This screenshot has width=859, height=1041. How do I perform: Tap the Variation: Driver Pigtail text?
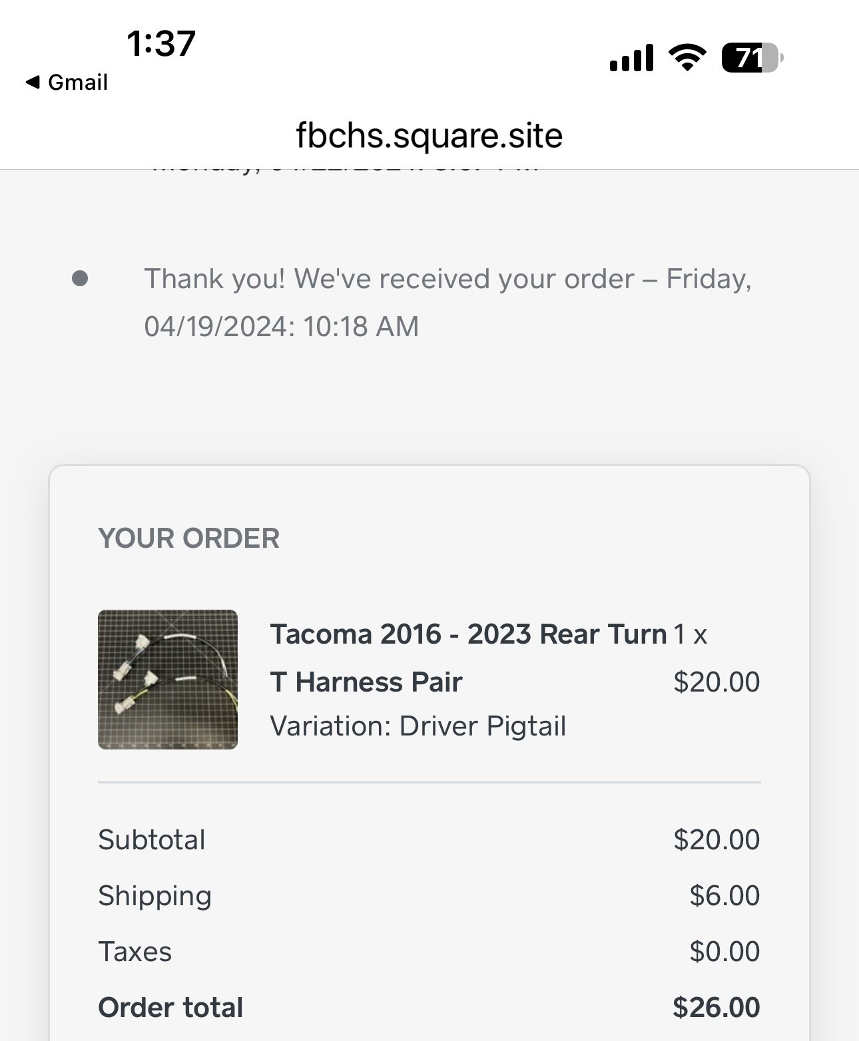tap(418, 726)
